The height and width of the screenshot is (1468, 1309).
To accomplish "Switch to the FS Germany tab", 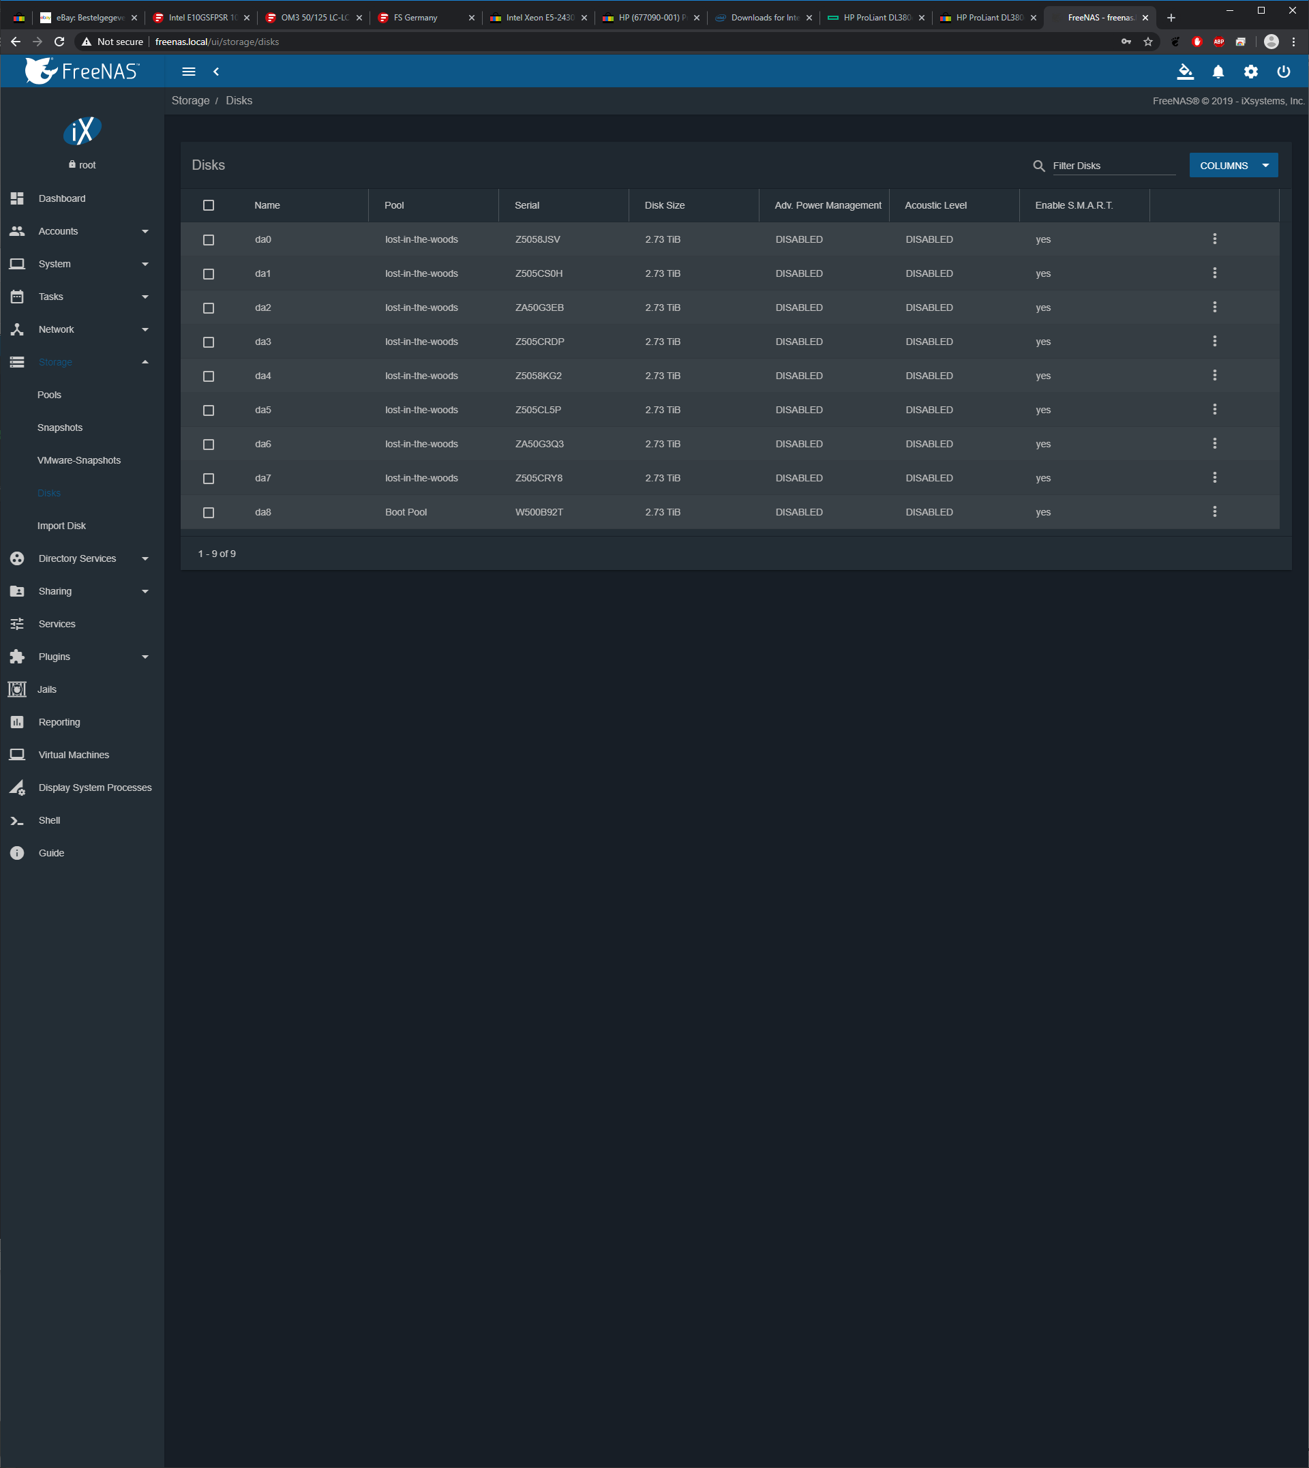I will [x=426, y=17].
